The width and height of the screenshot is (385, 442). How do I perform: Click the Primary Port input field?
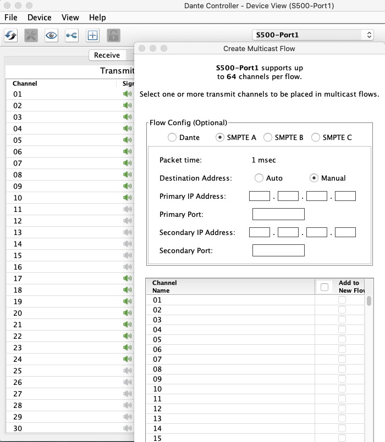click(x=278, y=214)
